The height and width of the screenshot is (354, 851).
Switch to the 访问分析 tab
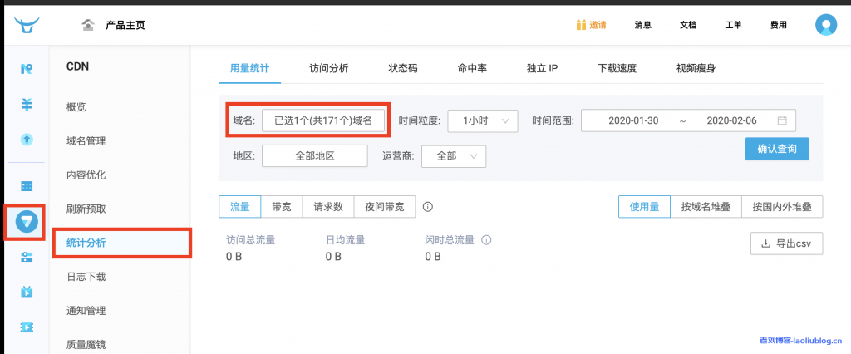328,69
